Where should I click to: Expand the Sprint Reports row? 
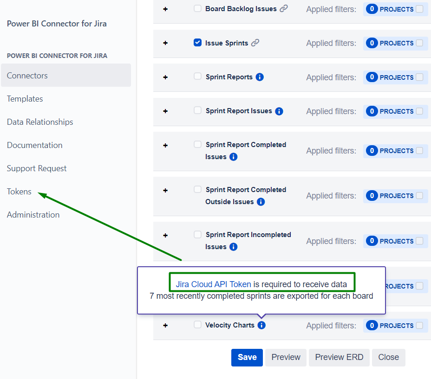[x=165, y=77]
